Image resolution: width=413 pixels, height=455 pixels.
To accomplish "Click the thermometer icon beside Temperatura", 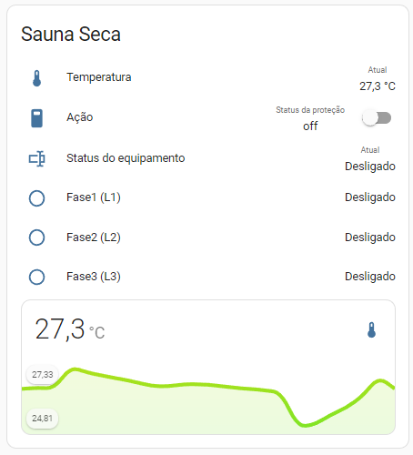I will (36, 78).
